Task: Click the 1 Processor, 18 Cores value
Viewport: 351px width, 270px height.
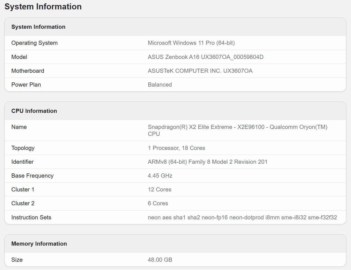Action: coord(176,148)
